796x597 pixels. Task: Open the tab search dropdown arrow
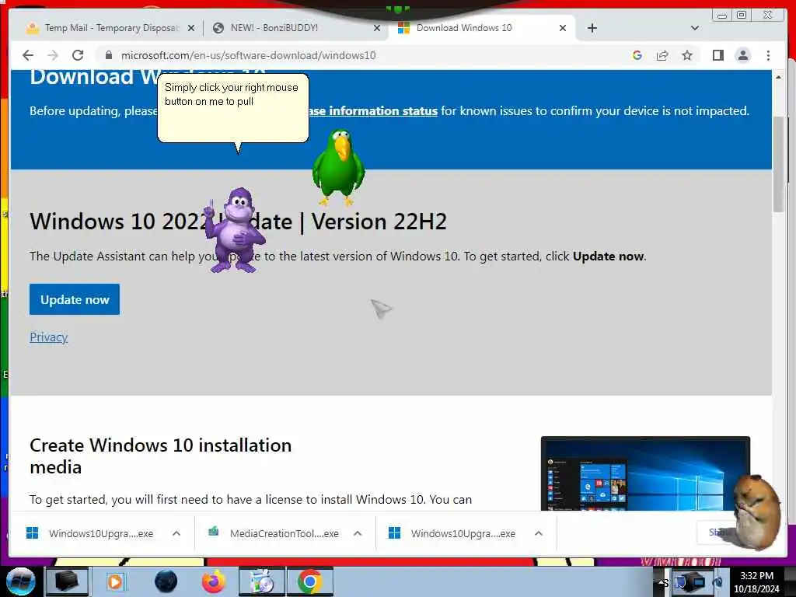695,28
